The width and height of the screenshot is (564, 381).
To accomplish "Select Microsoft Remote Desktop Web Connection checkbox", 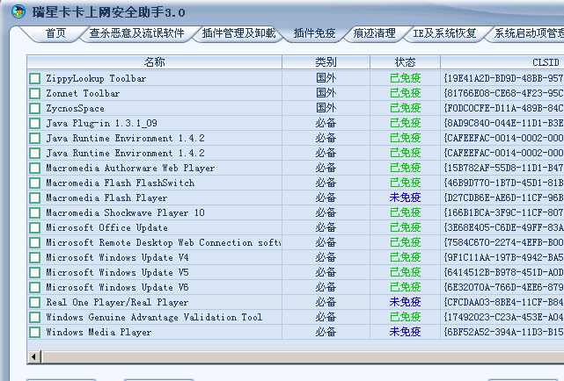I will 35,243.
